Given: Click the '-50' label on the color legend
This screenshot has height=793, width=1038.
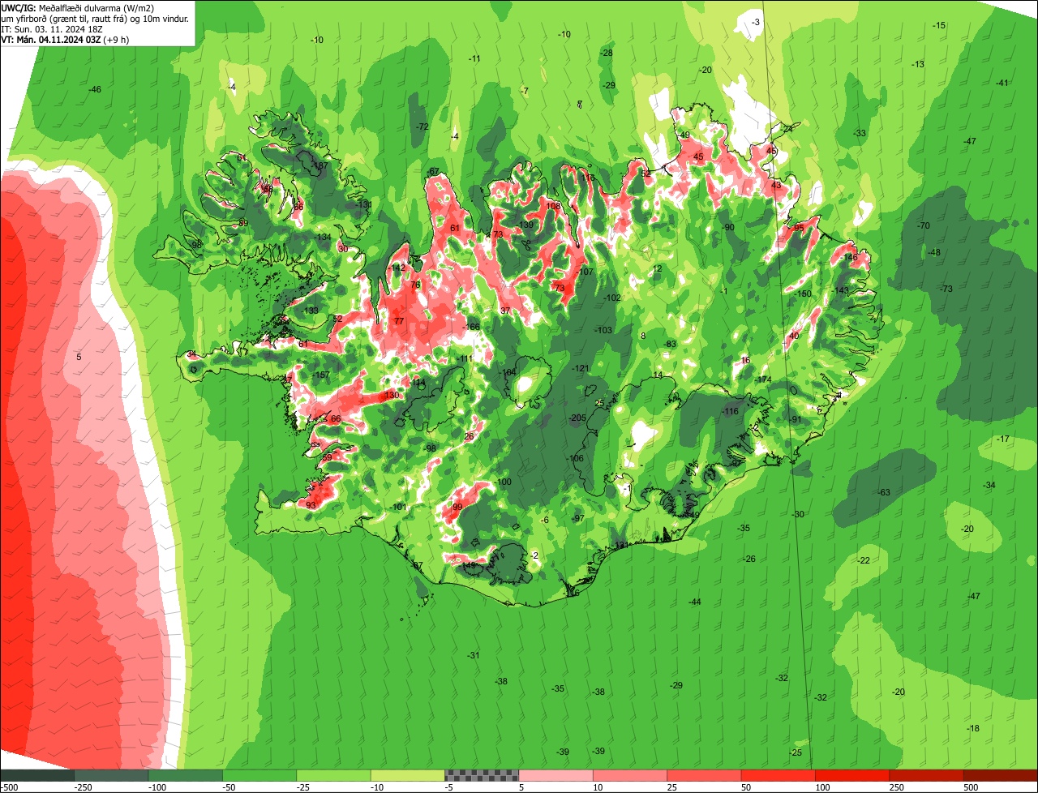Looking at the screenshot, I should [x=229, y=787].
